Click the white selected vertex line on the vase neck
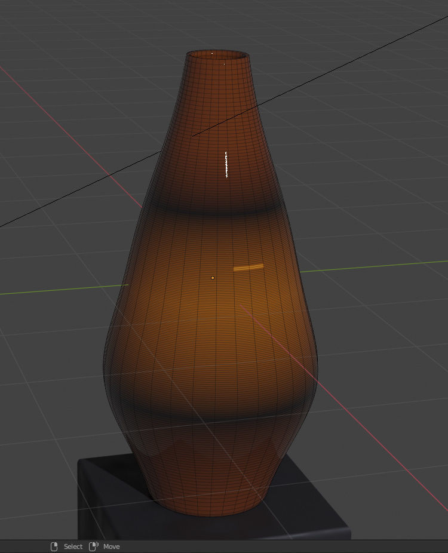 [x=226, y=165]
